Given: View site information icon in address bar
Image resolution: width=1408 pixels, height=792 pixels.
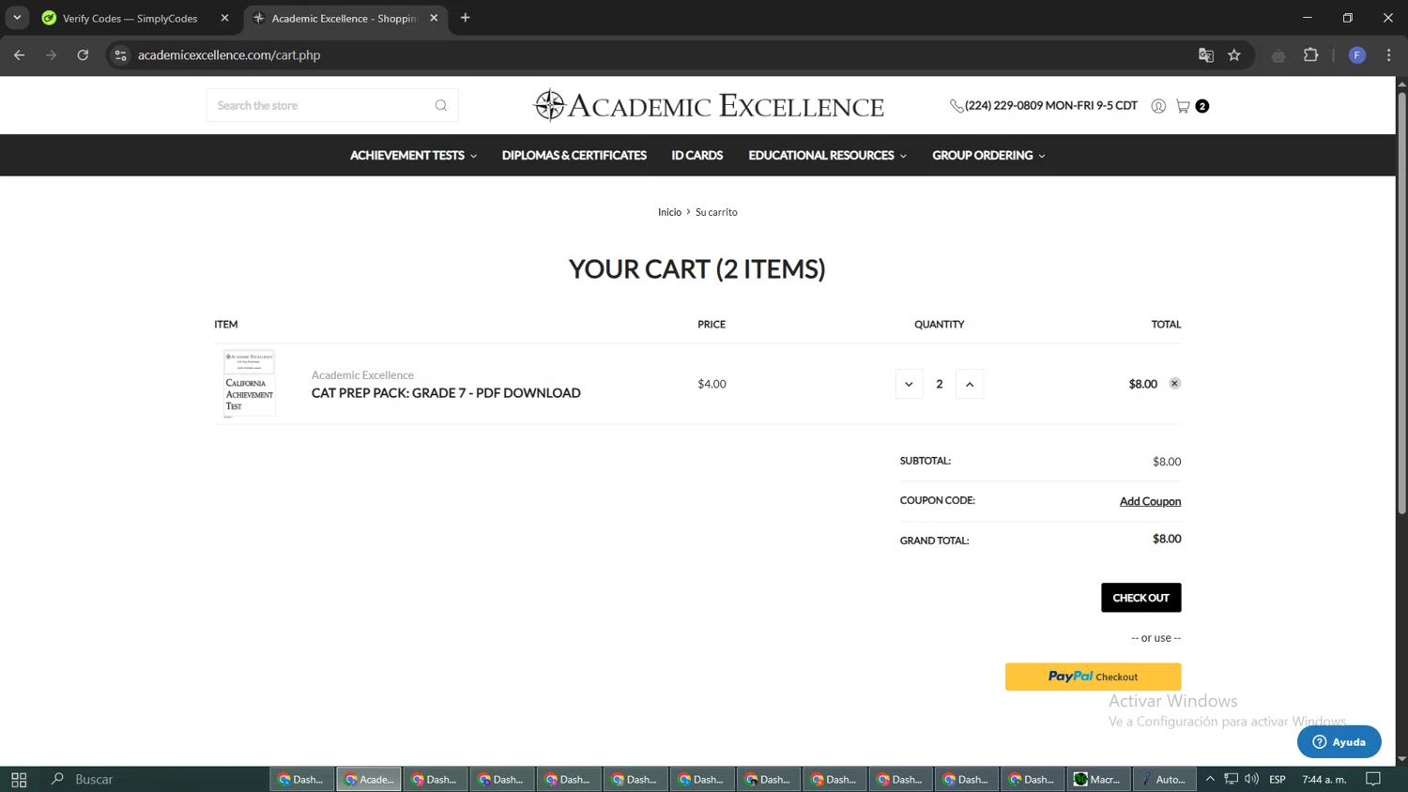Looking at the screenshot, I should (120, 55).
